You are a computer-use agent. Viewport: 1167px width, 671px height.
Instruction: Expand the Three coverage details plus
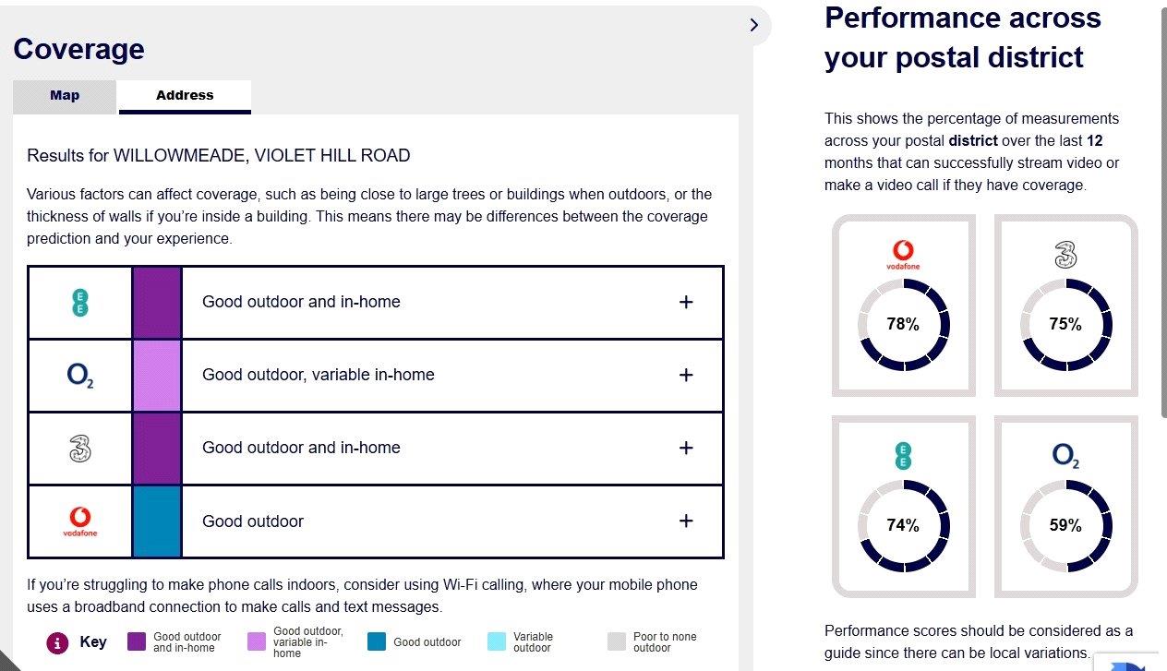pos(686,448)
